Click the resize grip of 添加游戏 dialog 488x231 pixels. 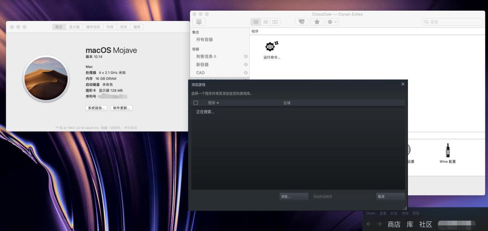pyautogui.click(x=405, y=208)
